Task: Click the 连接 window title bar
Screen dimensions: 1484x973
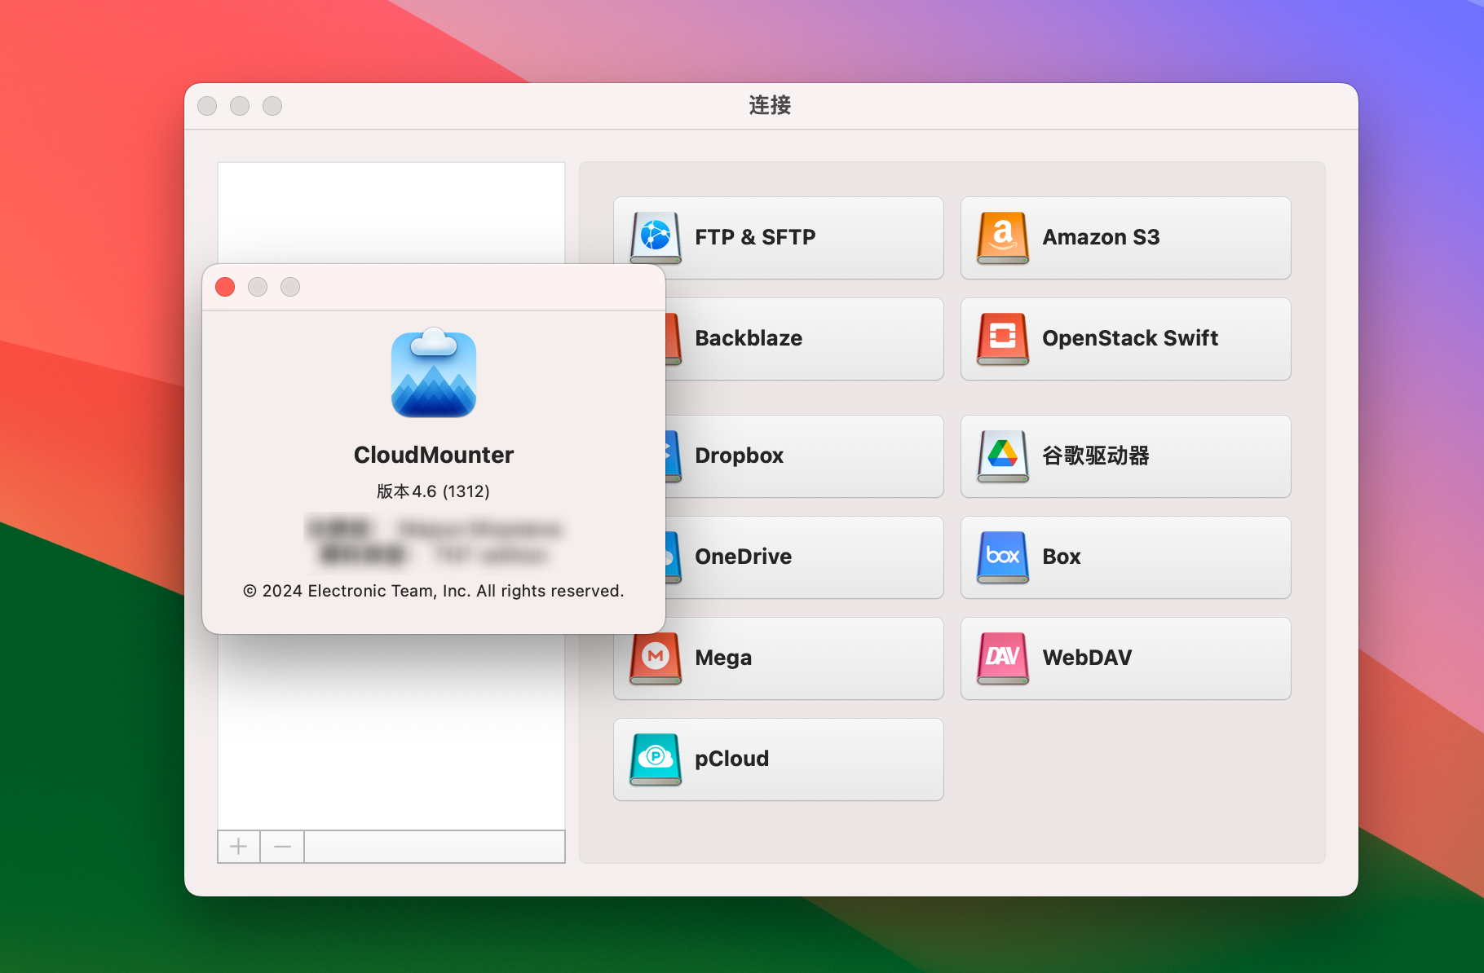Action: pos(767,105)
